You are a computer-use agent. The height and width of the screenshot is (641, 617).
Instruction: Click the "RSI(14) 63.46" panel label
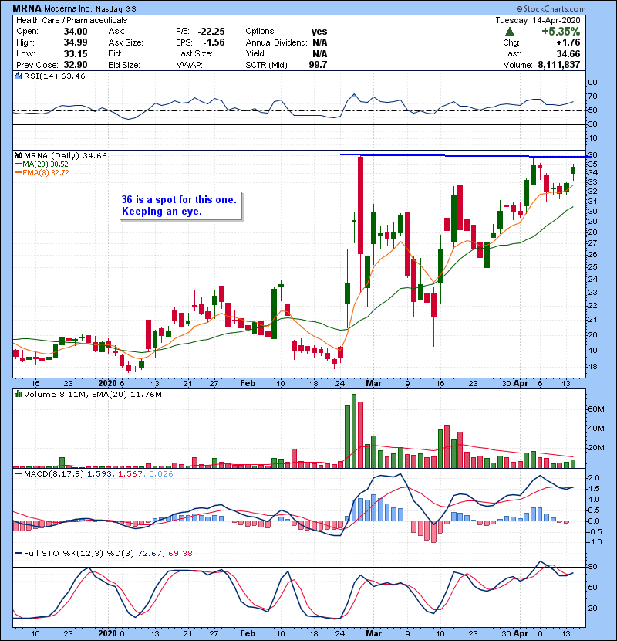point(54,76)
